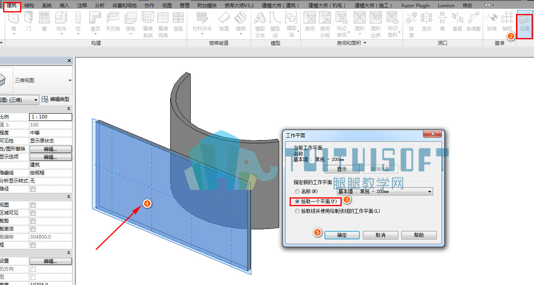Choose the Ceiling (天花板) tool

113,21
